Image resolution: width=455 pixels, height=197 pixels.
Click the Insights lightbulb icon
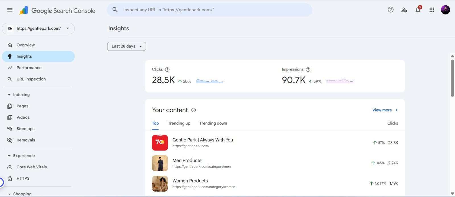pyautogui.click(x=10, y=56)
